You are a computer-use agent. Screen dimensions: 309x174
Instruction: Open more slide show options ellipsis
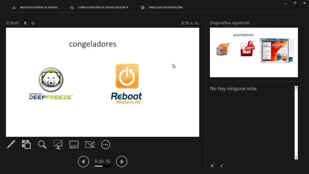coord(106,145)
